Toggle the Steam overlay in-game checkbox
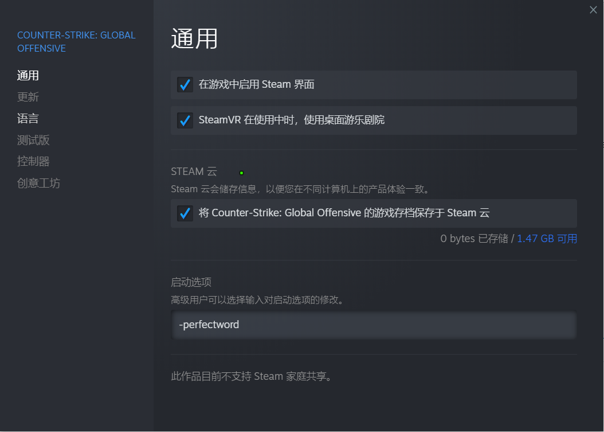The image size is (604, 432). point(185,84)
